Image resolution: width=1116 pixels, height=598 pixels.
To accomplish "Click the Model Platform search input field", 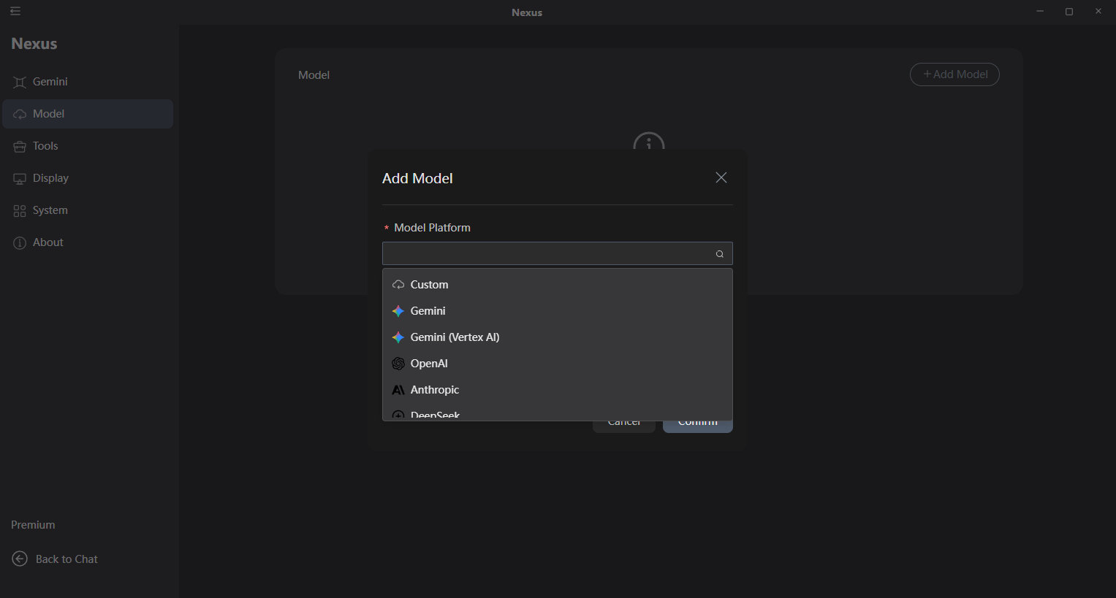I will [x=548, y=253].
